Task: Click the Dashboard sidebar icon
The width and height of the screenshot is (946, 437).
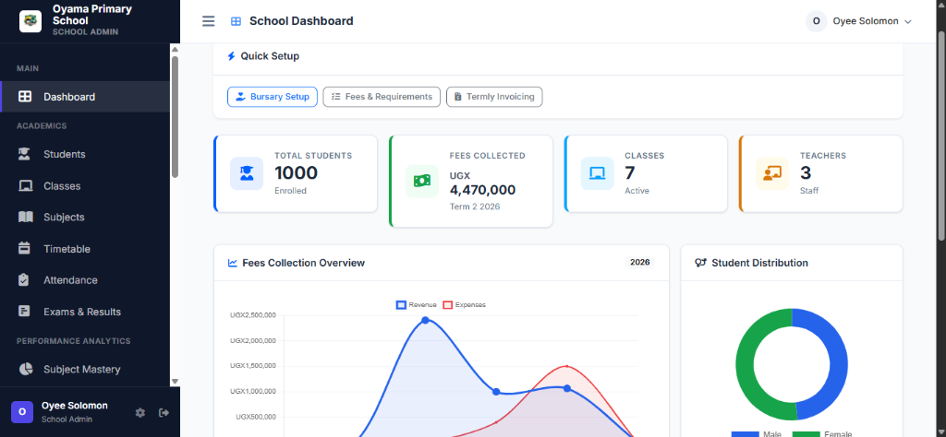Action: (x=25, y=96)
